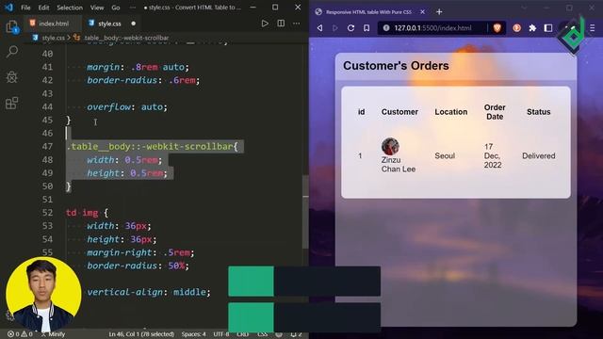Click errors and warnings count in status bar
The width and height of the screenshot is (603, 339).
[x=20, y=334]
